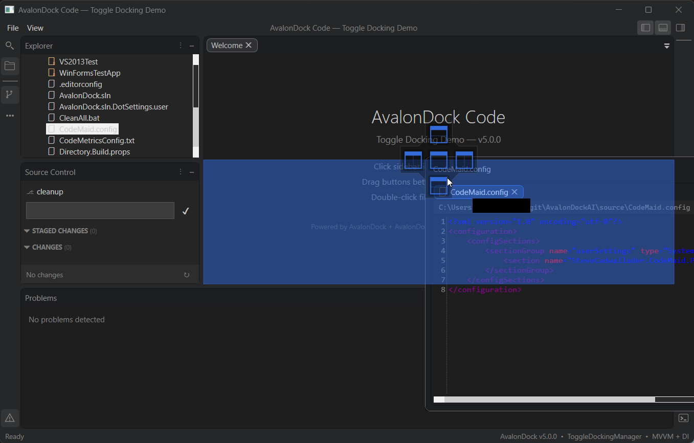
Task: Select Directory.Build.props in Explorer
Action: coord(95,151)
